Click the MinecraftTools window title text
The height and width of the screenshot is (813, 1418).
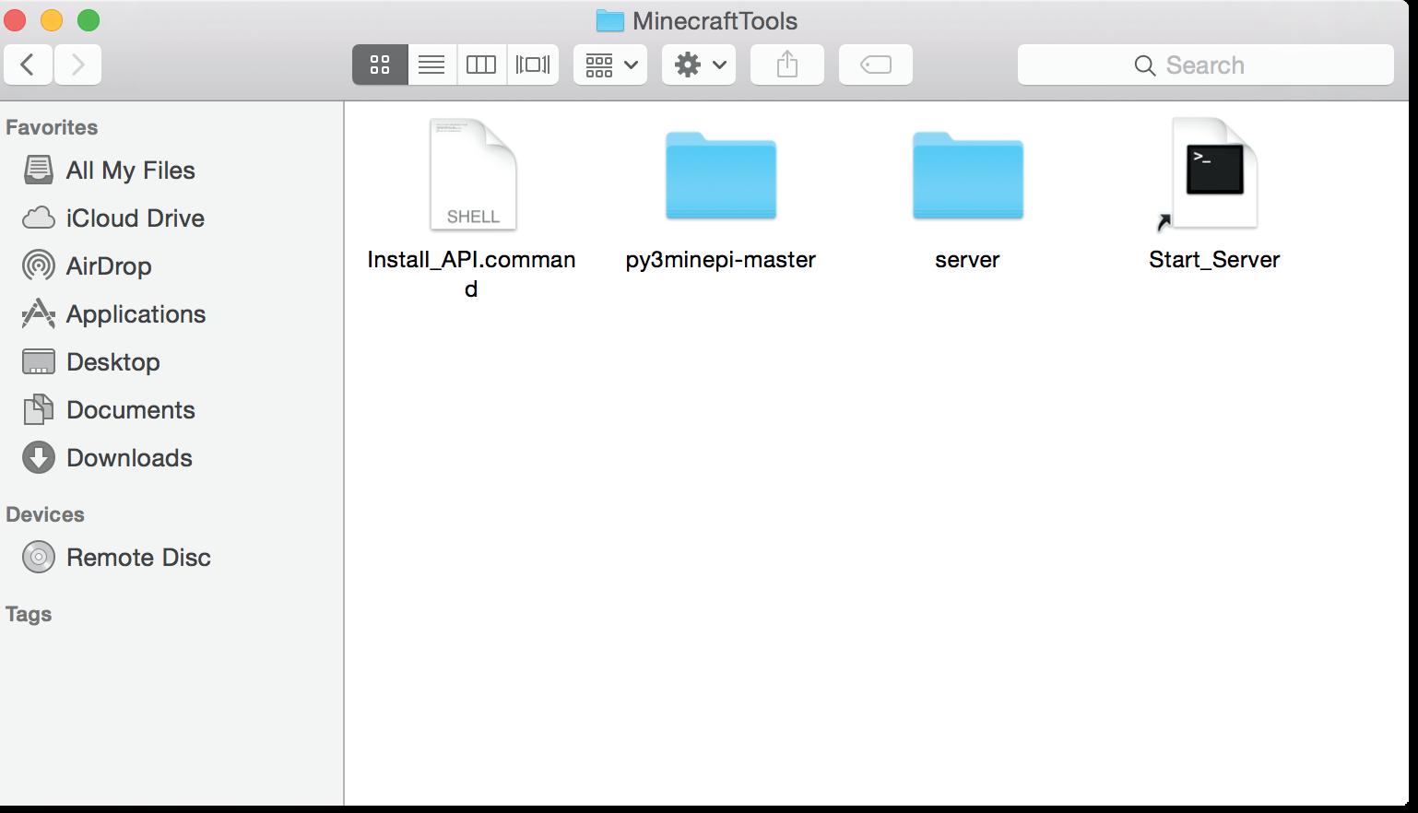click(715, 20)
